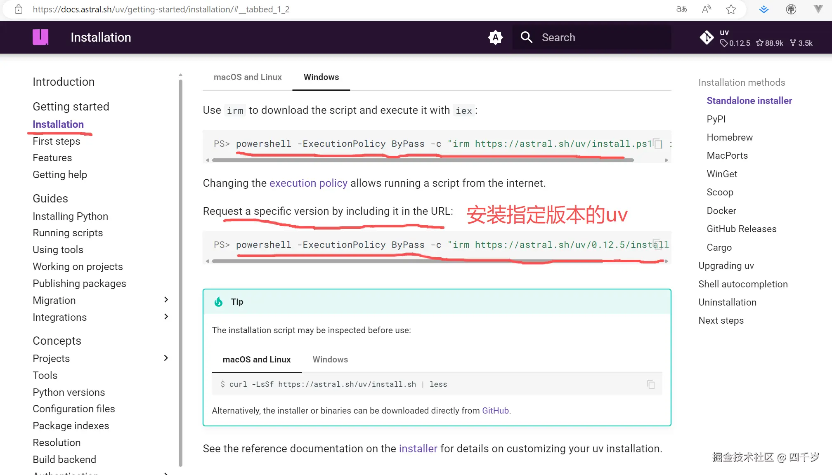
Task: Open Python versions concept page
Action: tap(69, 392)
